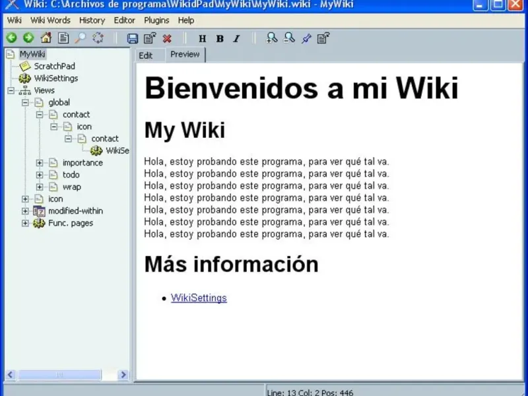Collapse the global tree node
The image size is (528, 396).
coord(25,103)
